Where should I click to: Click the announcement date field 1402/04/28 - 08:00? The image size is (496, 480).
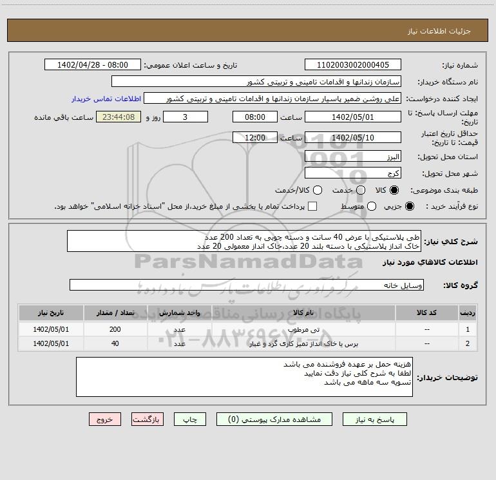93,64
